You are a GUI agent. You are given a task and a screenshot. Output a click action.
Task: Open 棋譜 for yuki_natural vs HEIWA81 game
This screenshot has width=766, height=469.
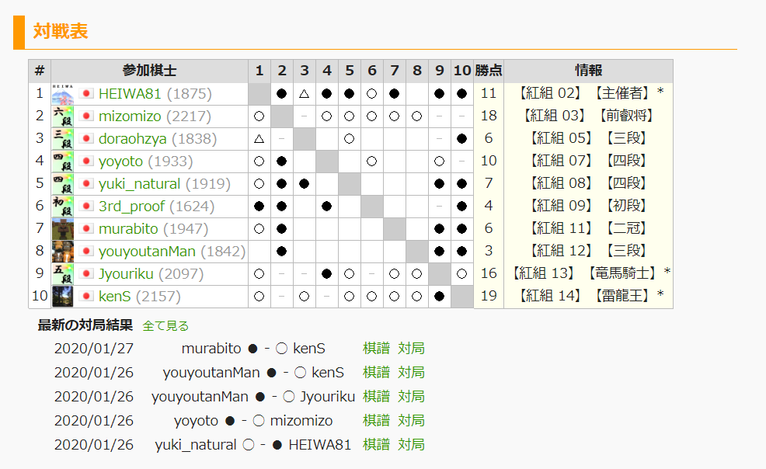click(x=376, y=445)
